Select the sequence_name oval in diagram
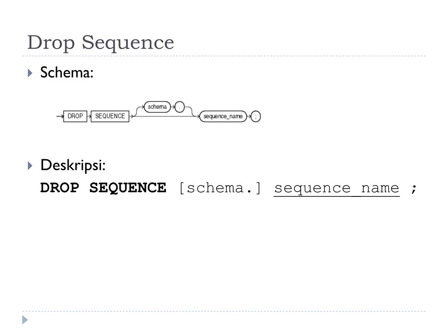Image resolution: width=448 pixels, height=336 pixels. point(223,116)
